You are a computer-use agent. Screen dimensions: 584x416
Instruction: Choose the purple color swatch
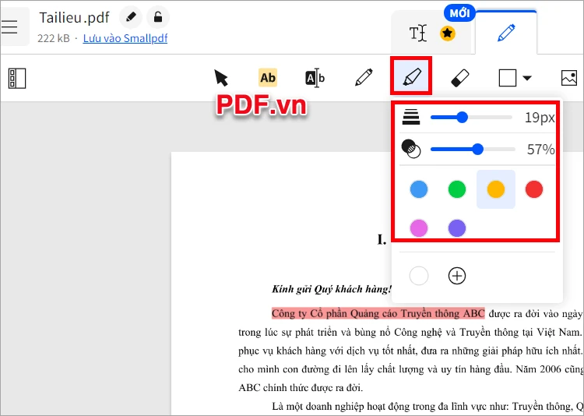[457, 227]
